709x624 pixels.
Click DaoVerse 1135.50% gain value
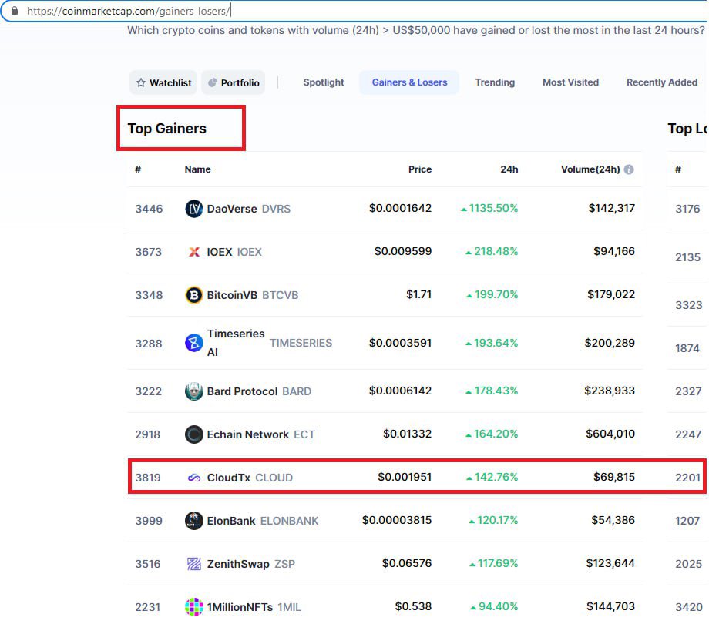[489, 208]
